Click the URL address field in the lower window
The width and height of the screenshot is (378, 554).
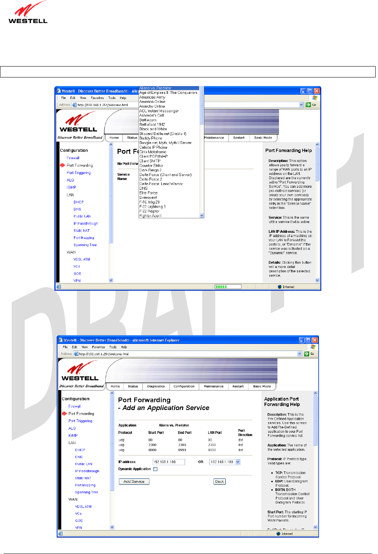tap(188, 354)
